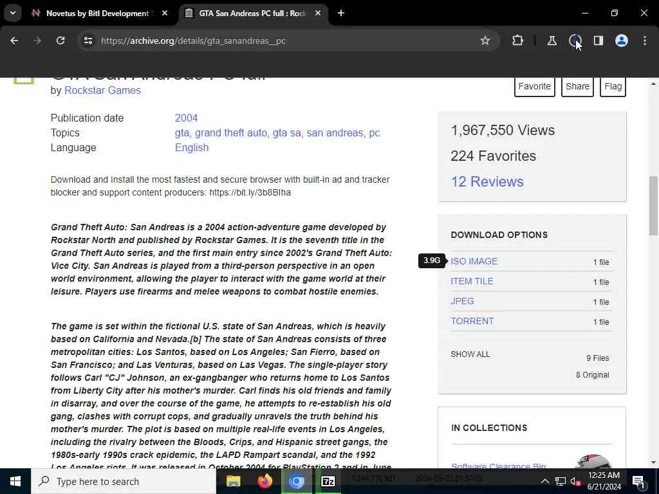Open the notification center icon
The height and width of the screenshot is (494, 659).
(x=639, y=482)
